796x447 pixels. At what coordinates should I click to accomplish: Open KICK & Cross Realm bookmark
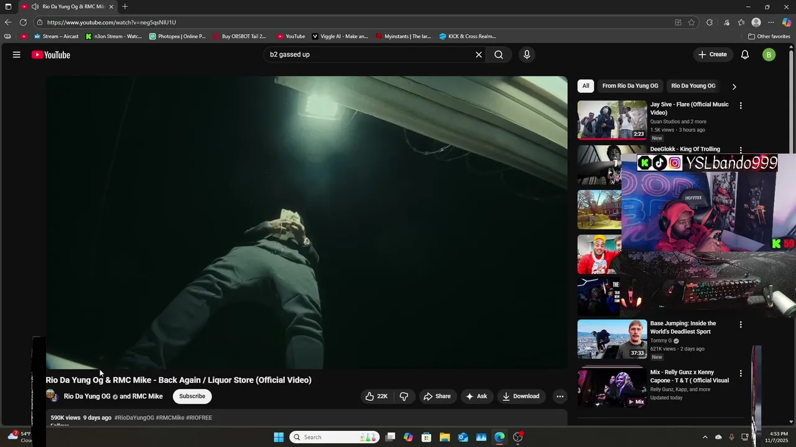point(468,37)
